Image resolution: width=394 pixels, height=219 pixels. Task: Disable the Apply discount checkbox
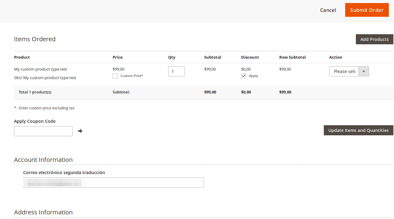pyautogui.click(x=244, y=76)
